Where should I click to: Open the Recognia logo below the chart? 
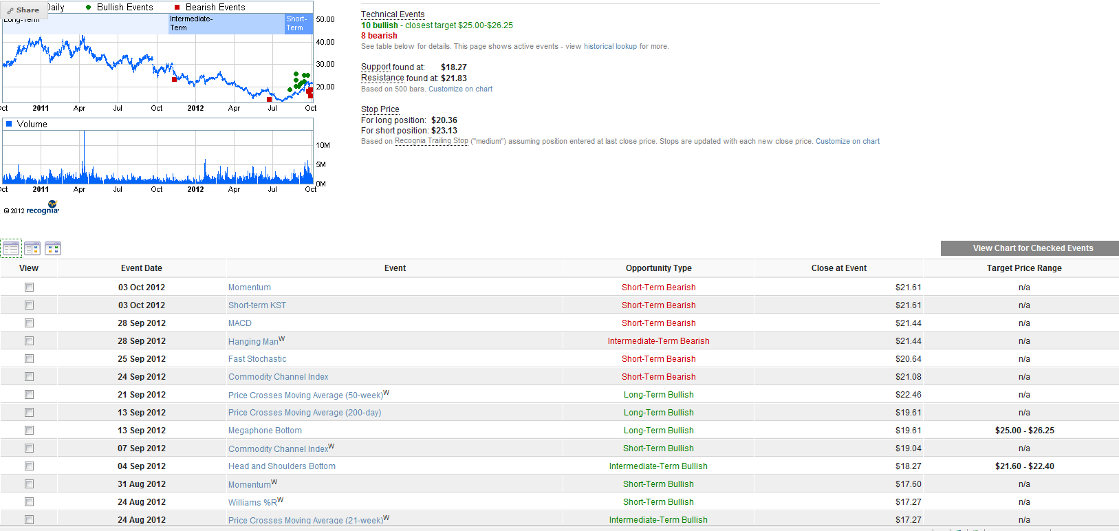[x=43, y=208]
